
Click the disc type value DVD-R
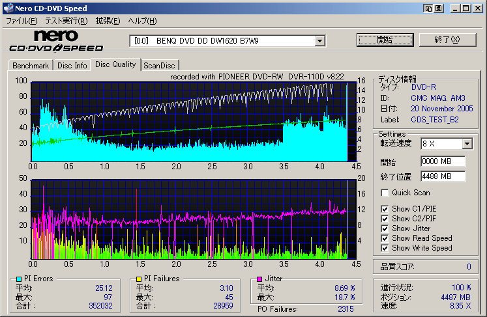pos(424,87)
